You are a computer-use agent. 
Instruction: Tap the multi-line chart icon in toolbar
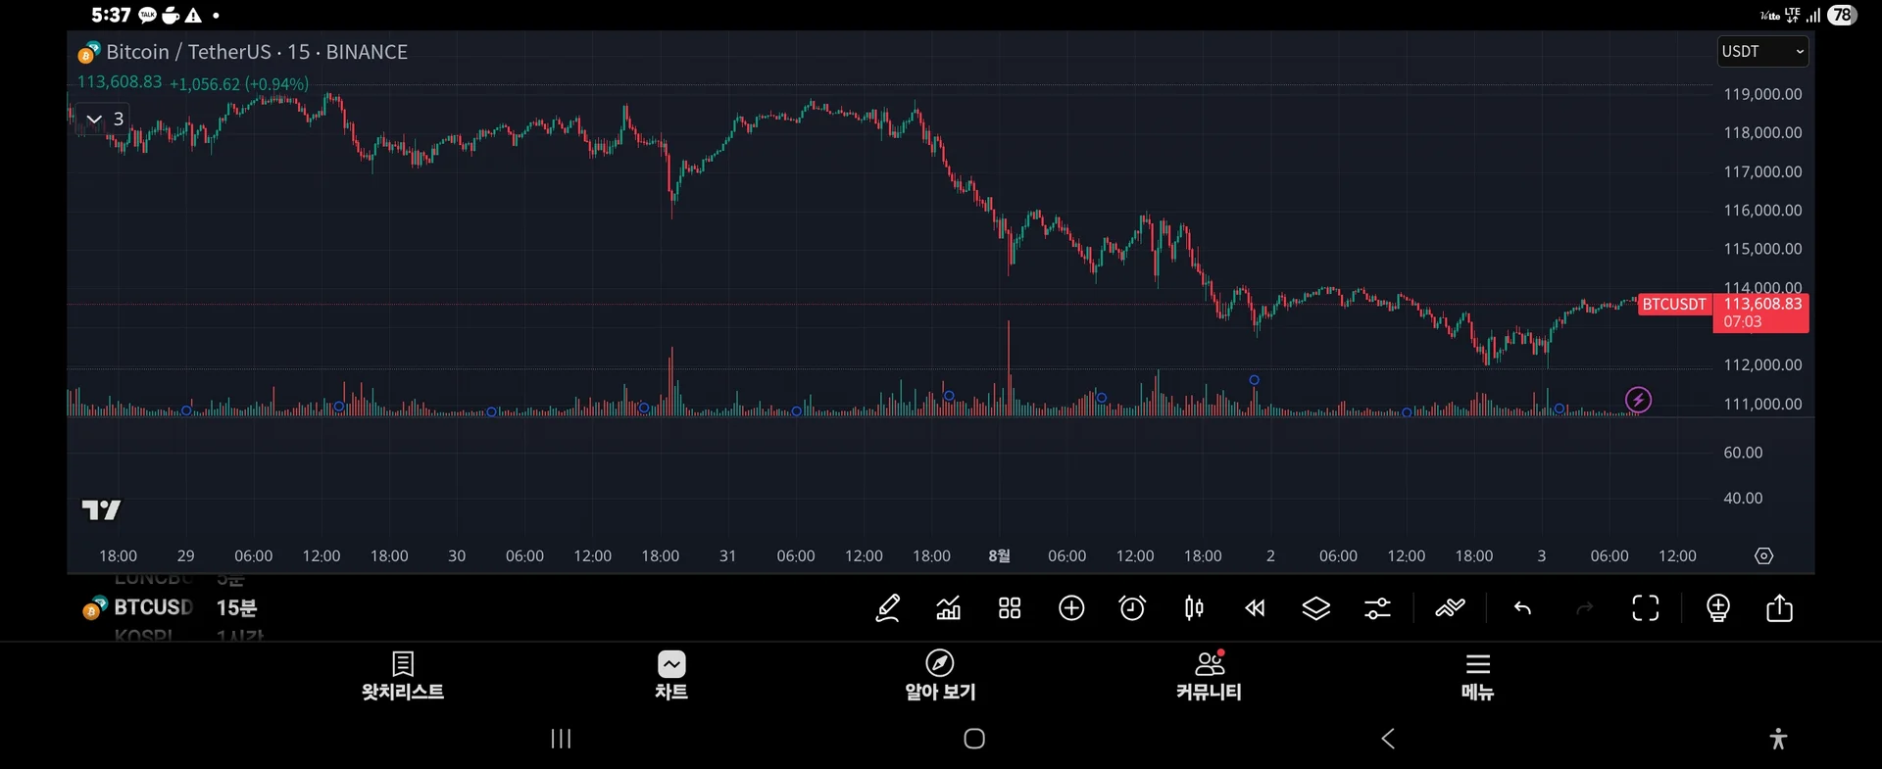coord(1450,608)
